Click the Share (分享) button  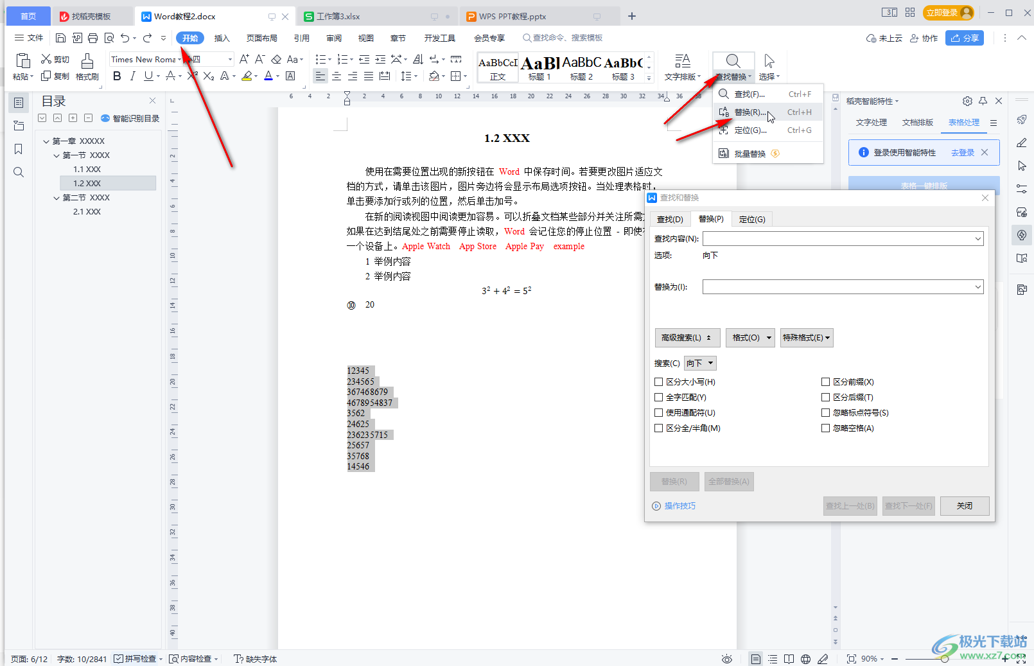pyautogui.click(x=965, y=38)
